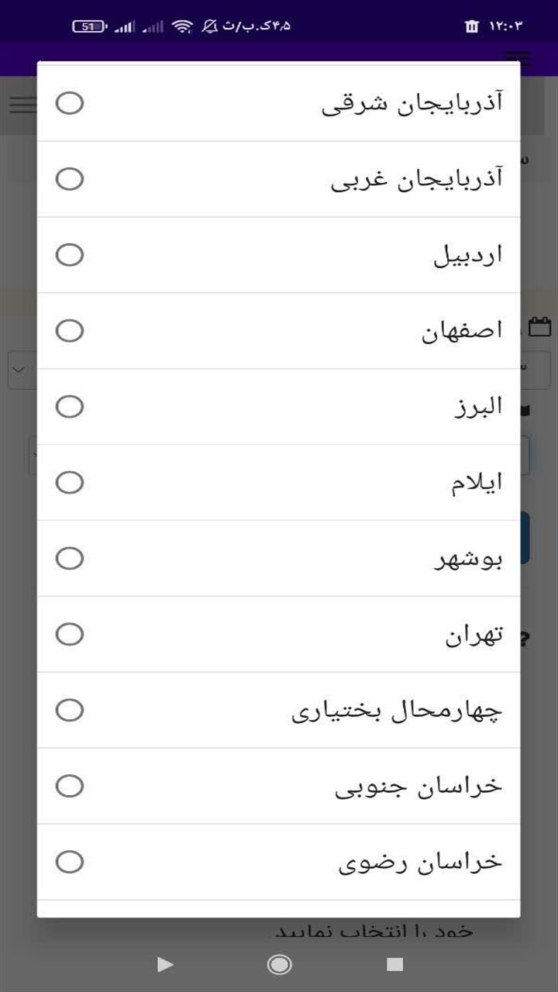558x992 pixels.
Task: Choose the ایلام radio button
Action: pos(70,483)
